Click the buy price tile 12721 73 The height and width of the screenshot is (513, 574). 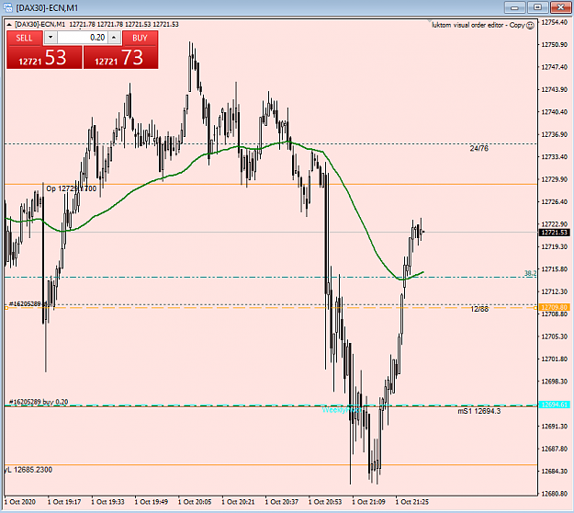point(121,58)
